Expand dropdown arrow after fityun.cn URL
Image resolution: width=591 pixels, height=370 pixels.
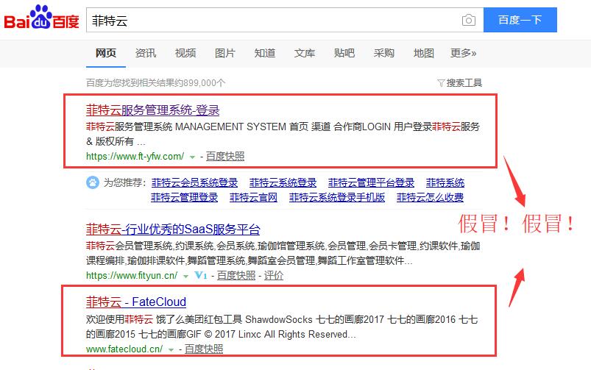pos(185,276)
